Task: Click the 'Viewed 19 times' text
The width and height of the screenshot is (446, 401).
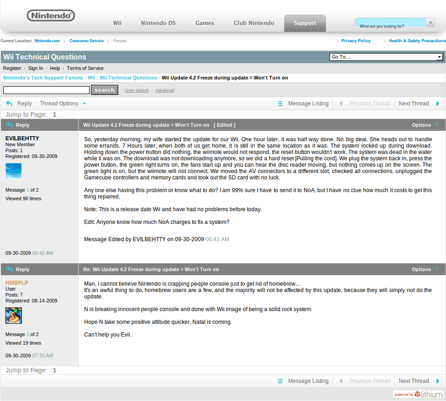Action: point(23,343)
